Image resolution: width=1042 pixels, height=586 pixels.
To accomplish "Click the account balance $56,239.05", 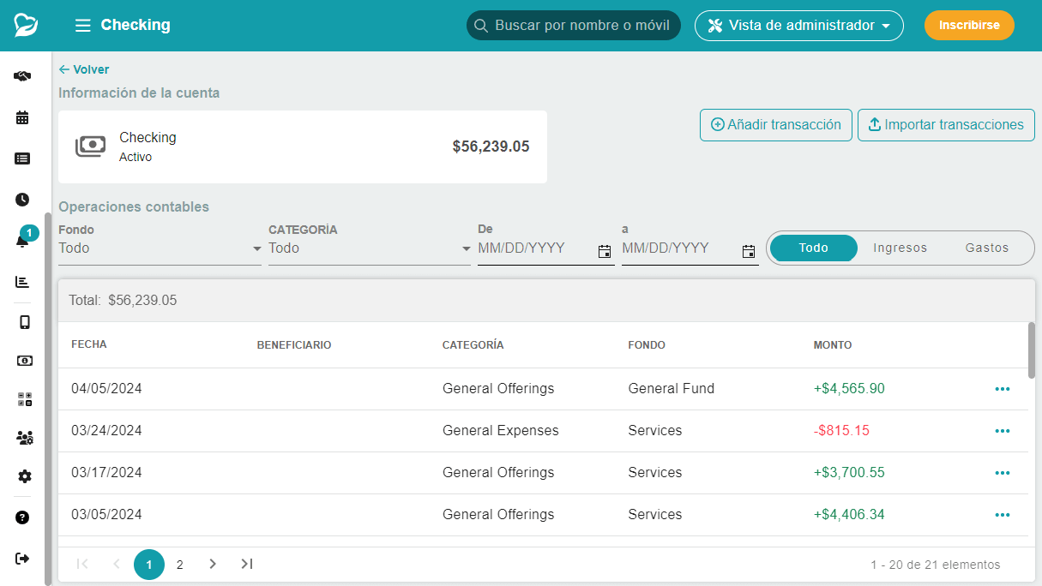I will tap(491, 146).
